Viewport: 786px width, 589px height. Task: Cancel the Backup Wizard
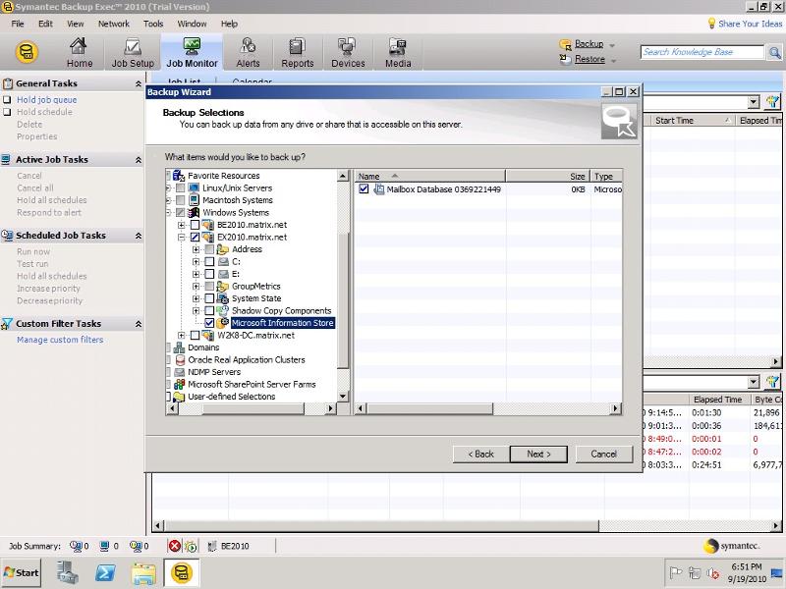click(604, 455)
